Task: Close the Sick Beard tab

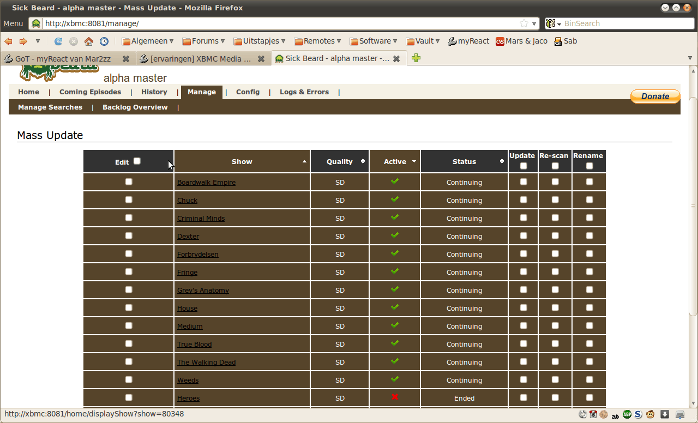Action: coord(396,59)
